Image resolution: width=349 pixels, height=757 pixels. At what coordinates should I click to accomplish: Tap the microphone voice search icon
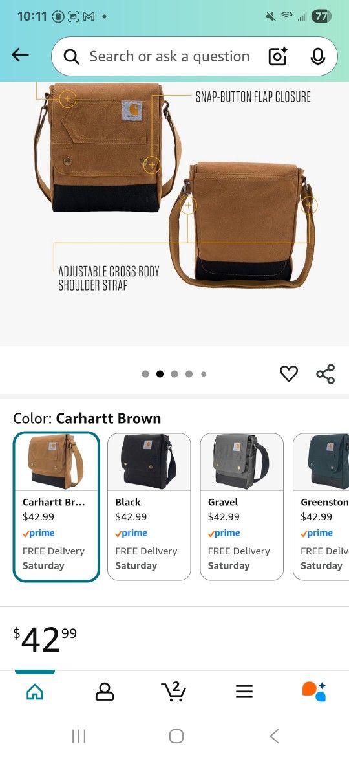(x=317, y=56)
